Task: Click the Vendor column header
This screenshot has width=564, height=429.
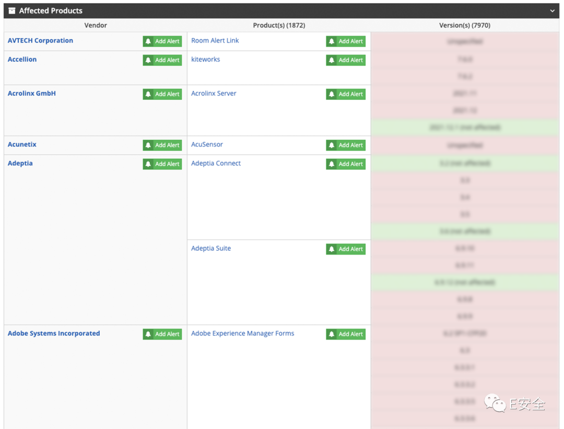Action: (96, 25)
